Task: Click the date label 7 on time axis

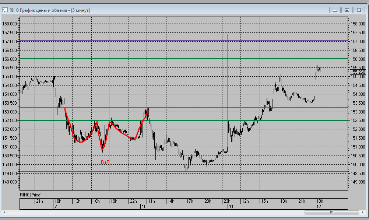Action: point(55,207)
